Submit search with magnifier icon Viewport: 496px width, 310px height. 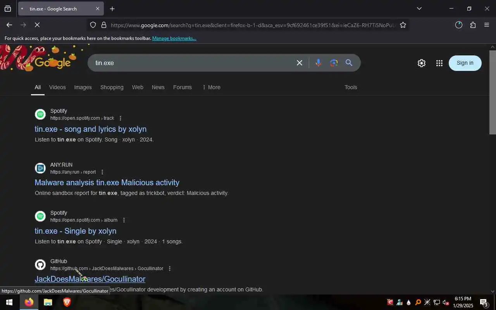pos(349,63)
